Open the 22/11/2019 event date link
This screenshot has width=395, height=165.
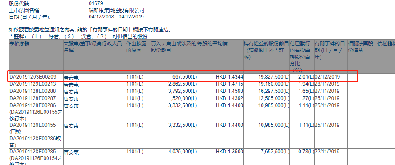click(327, 152)
